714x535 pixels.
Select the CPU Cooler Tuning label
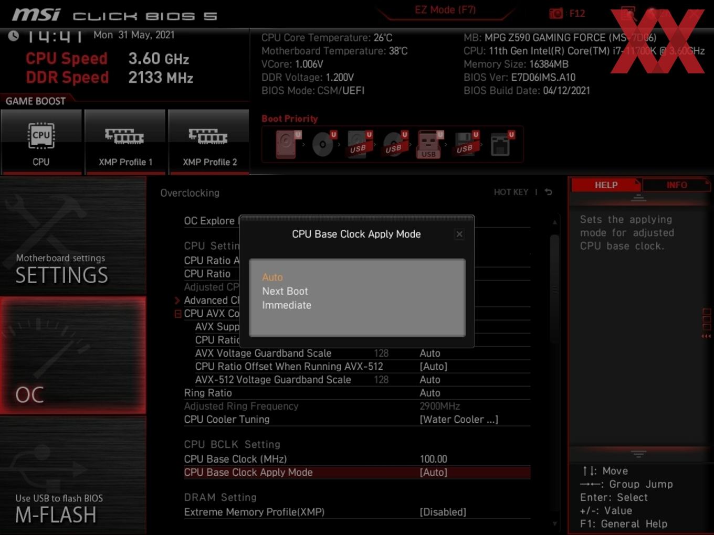227,420
